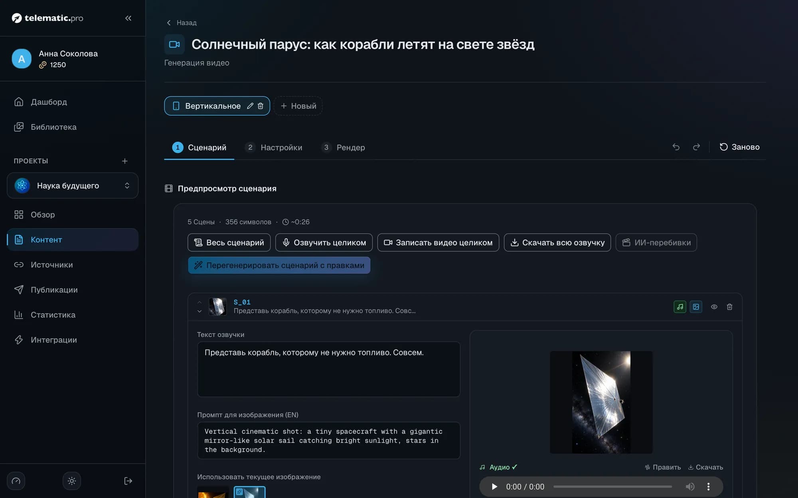Image resolution: width=798 pixels, height=498 pixels.
Task: Move scene S_01 up with the chevron
Action: [199, 302]
